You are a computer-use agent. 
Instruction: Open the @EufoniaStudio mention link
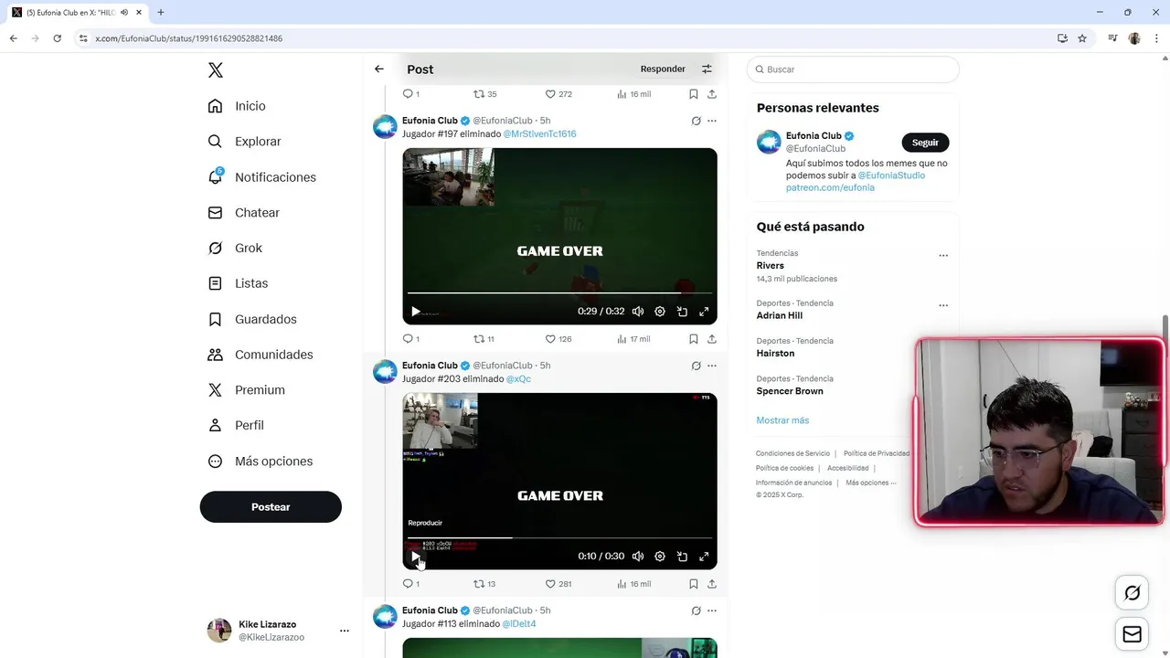891,175
